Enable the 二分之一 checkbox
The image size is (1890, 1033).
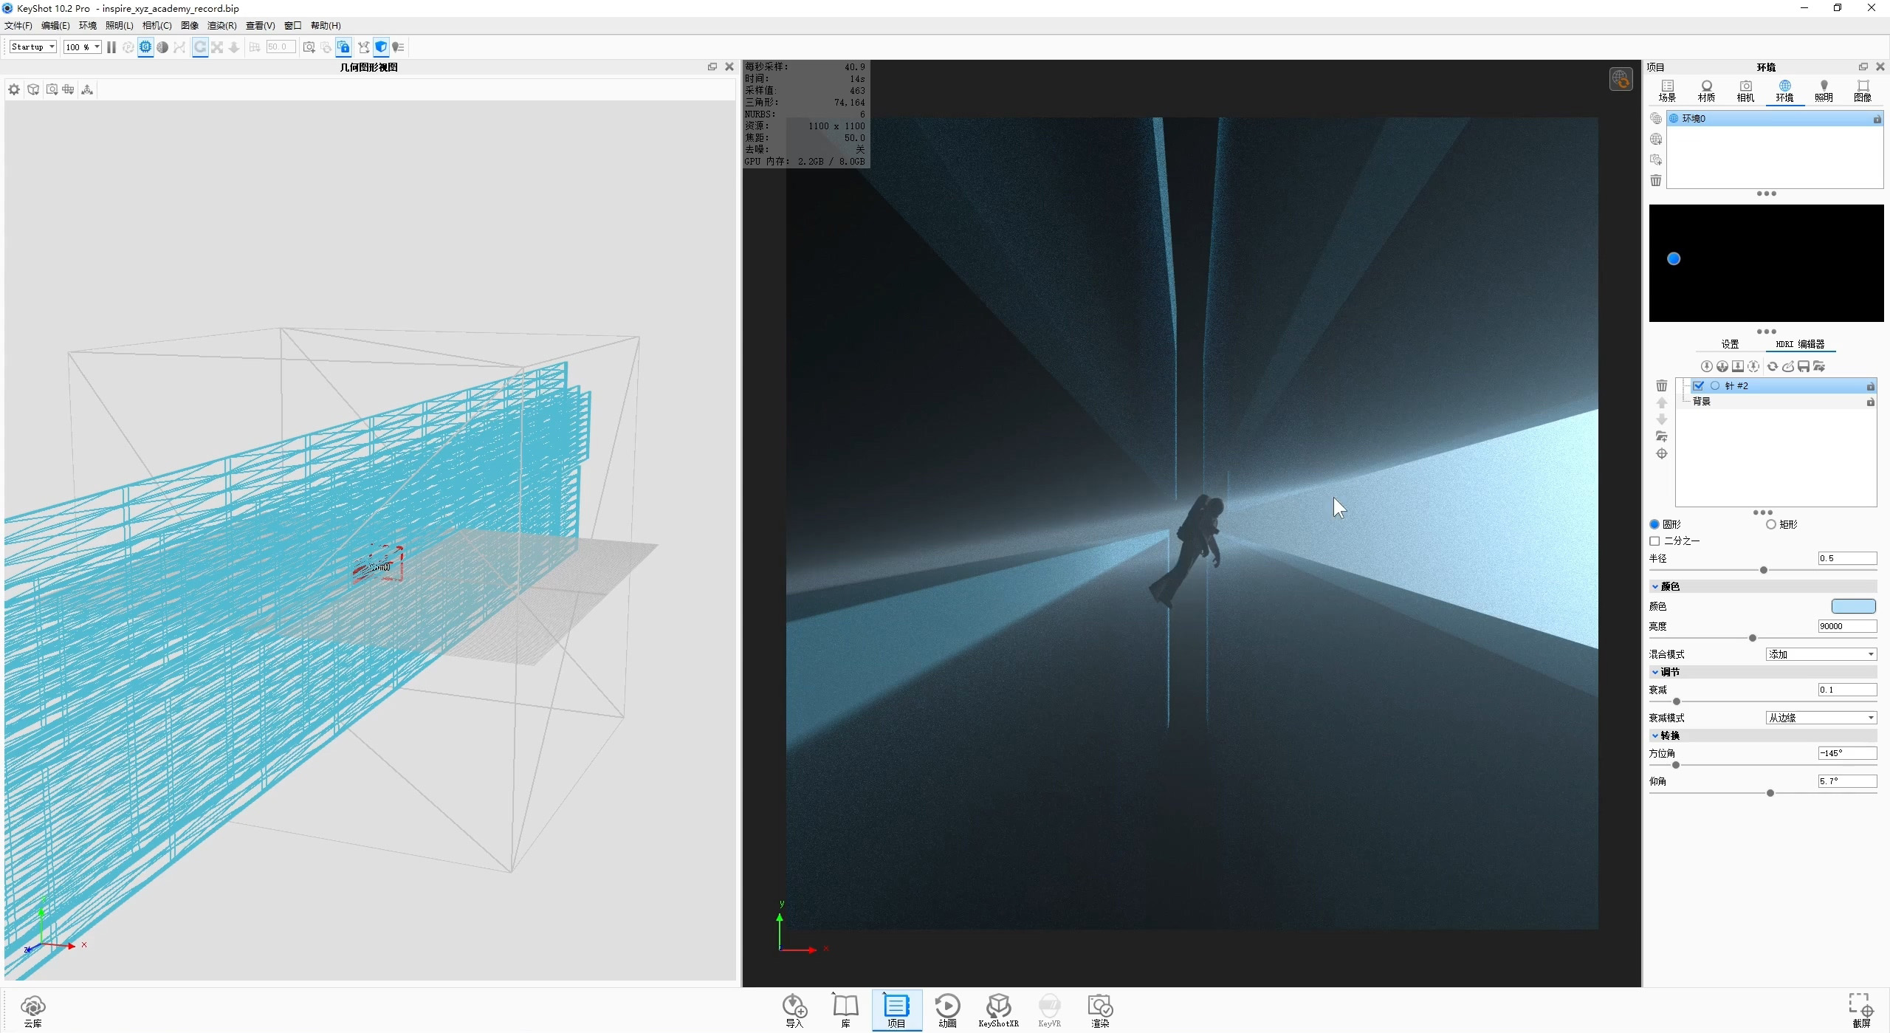click(1656, 541)
